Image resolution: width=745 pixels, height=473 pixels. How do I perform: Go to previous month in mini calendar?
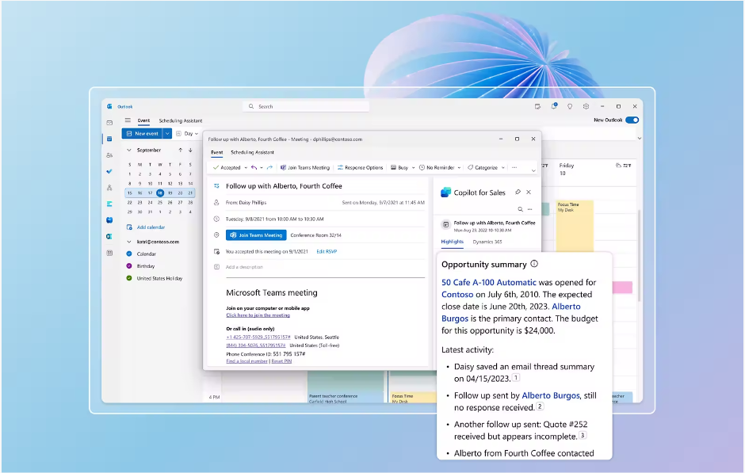coord(181,150)
